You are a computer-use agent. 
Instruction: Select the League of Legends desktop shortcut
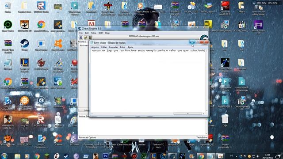[x=25, y=65]
